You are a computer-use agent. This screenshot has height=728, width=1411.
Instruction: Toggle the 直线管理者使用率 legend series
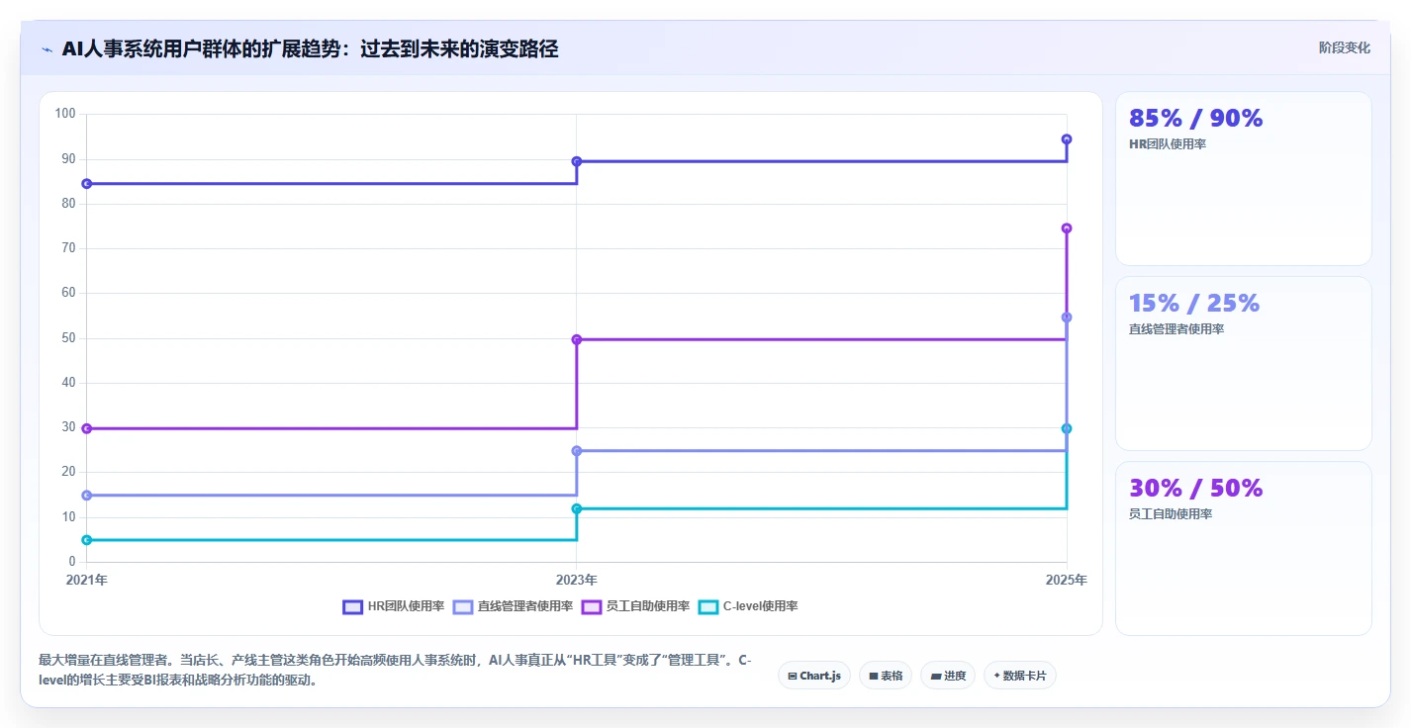pos(513,606)
